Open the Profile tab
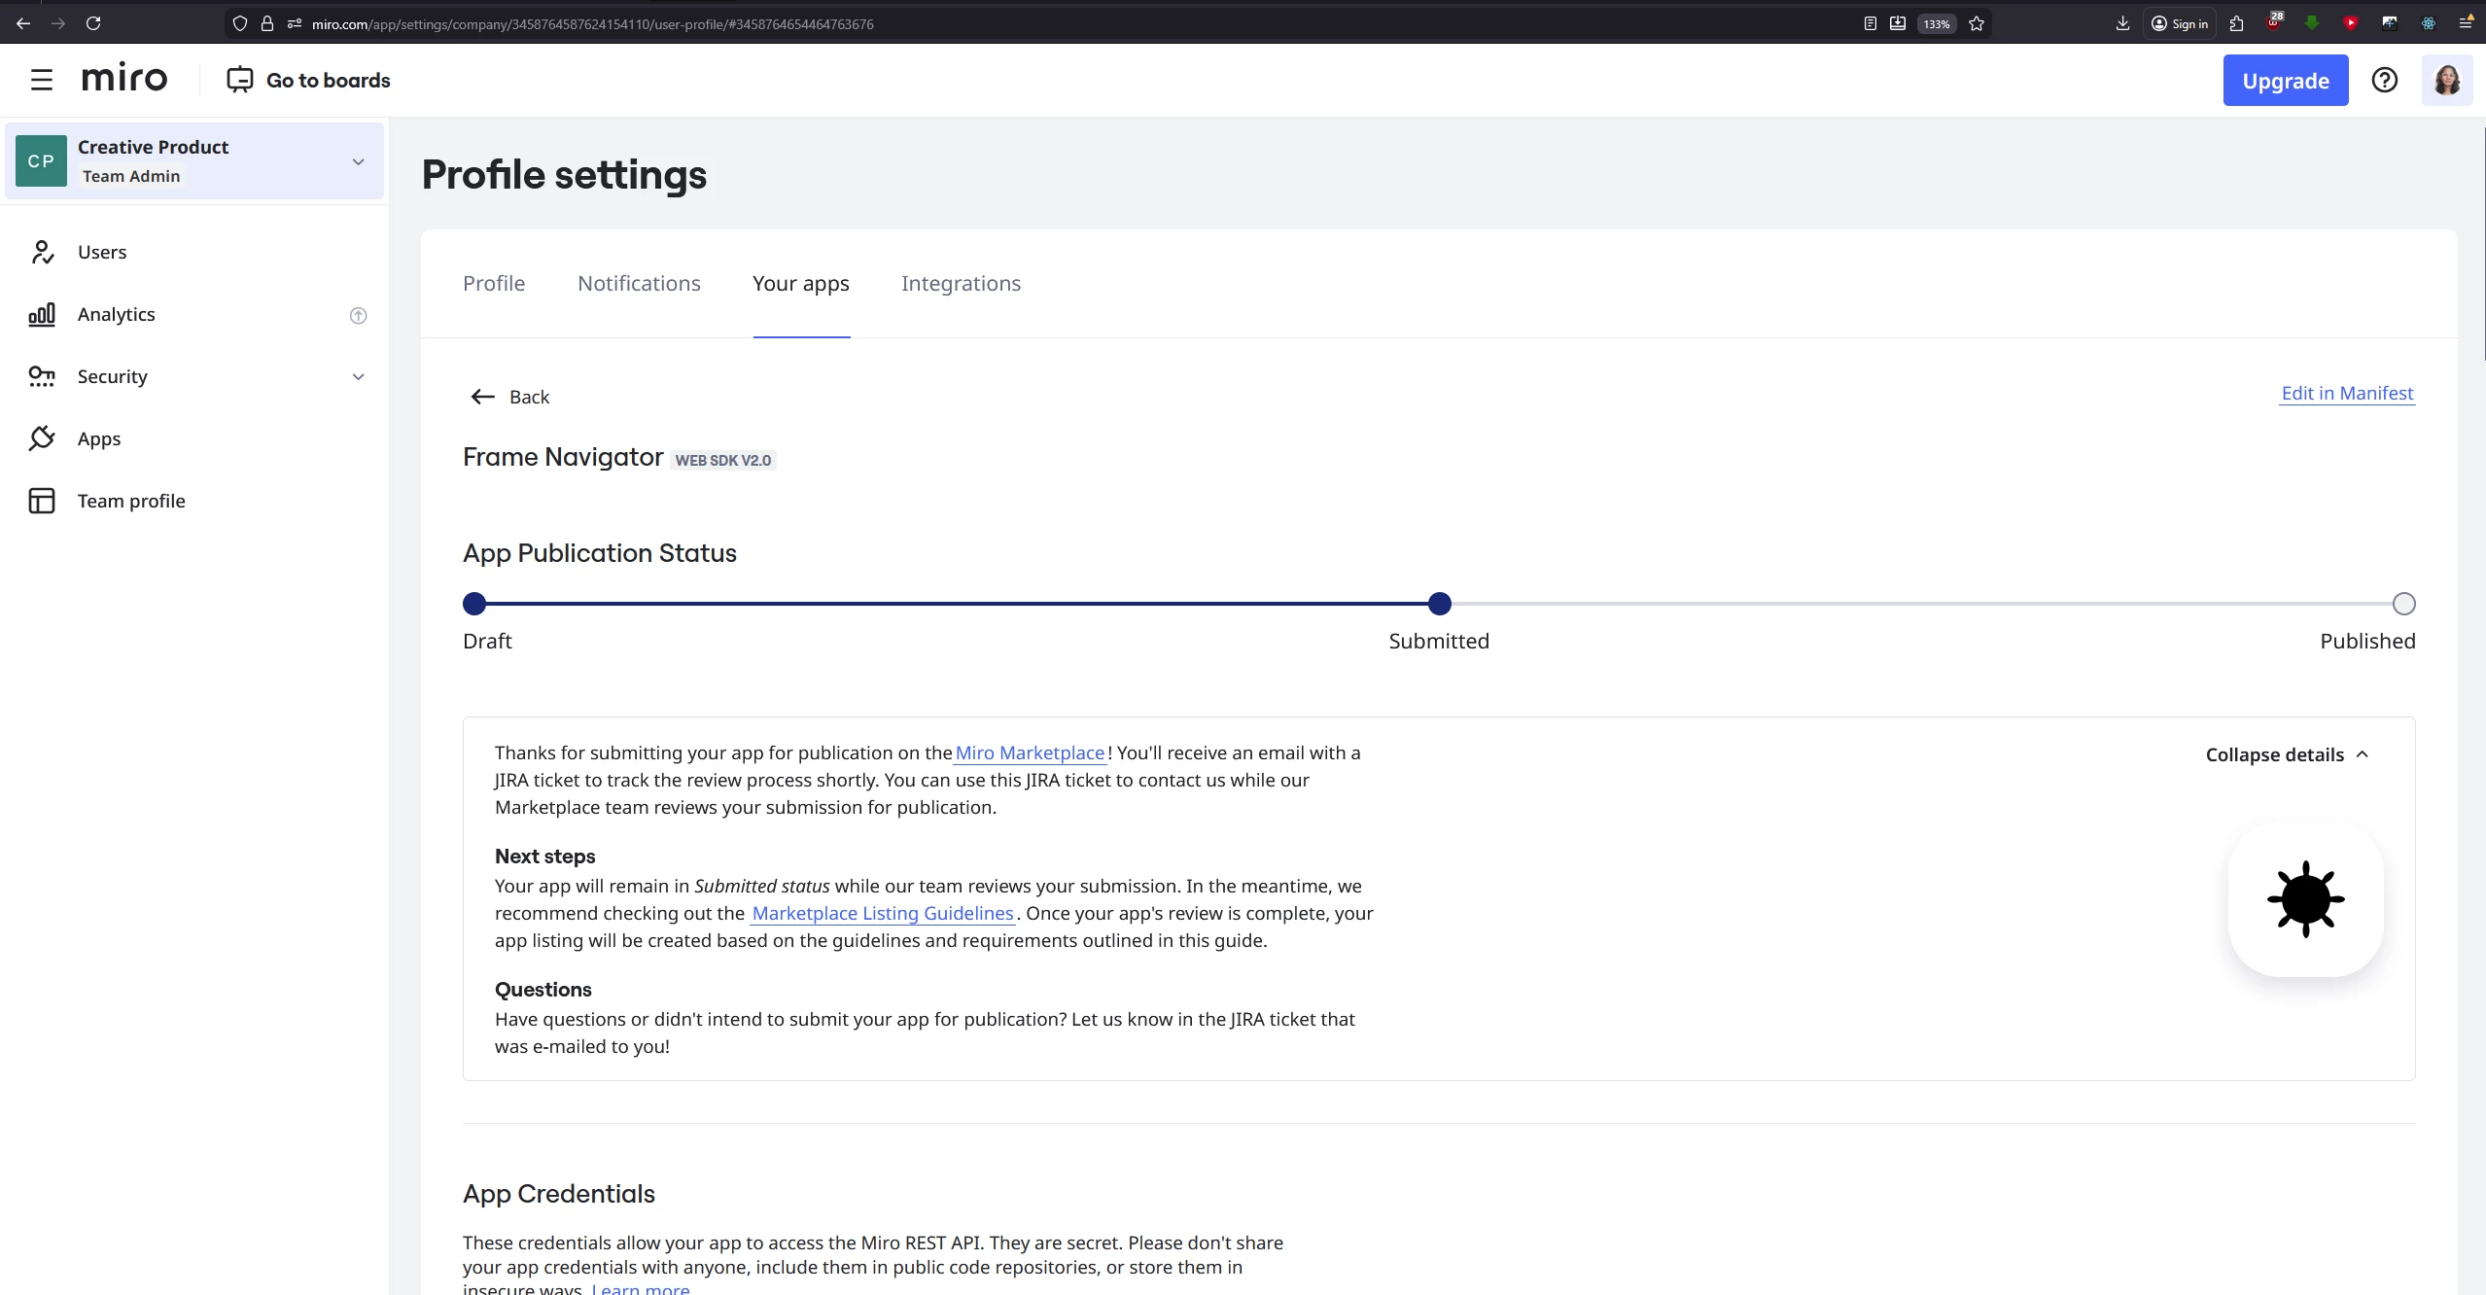Screen dimensions: 2486x1295 (x=494, y=284)
